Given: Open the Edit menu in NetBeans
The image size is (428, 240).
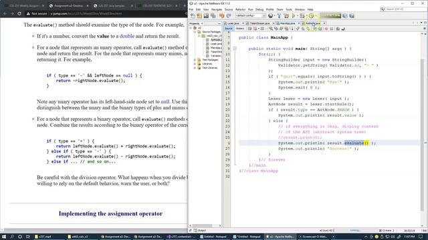Looking at the screenshot, I should [198, 9].
